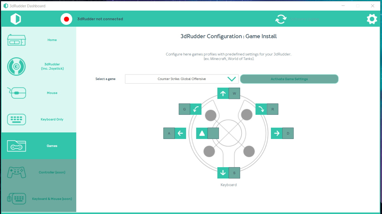
Task: Click the left-arrow direction icon
Action: (x=180, y=133)
